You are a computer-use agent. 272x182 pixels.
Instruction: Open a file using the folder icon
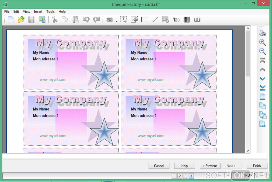coord(21,20)
